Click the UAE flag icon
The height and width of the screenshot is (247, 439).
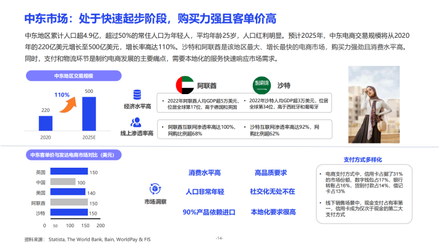pyautogui.click(x=185, y=85)
